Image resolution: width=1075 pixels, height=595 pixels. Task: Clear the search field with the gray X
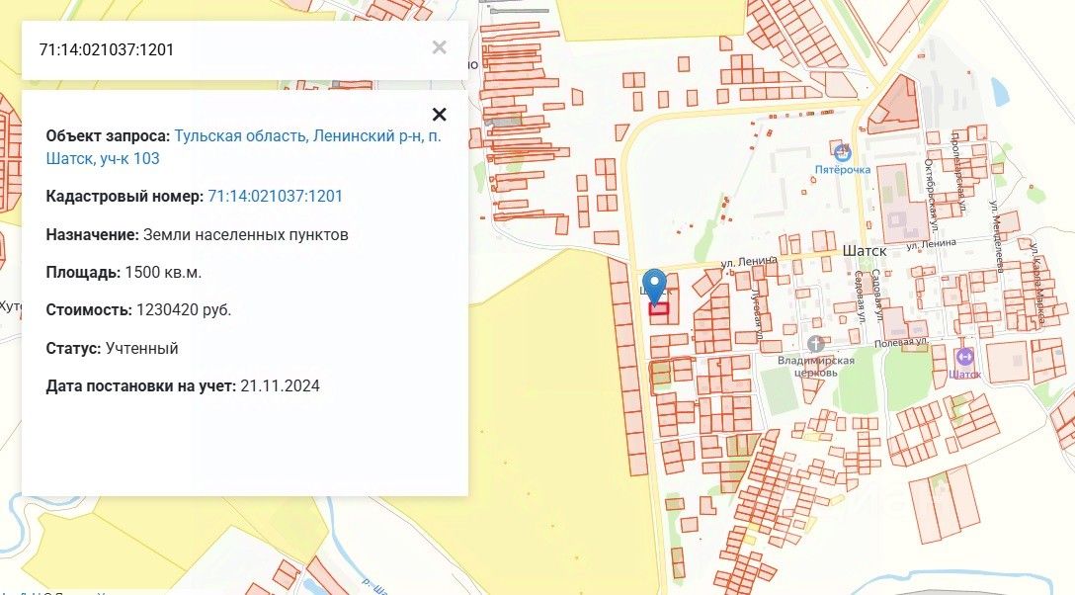click(440, 47)
